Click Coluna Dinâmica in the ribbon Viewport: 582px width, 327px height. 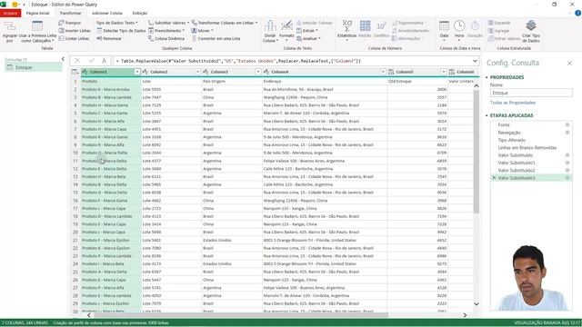pos(166,38)
